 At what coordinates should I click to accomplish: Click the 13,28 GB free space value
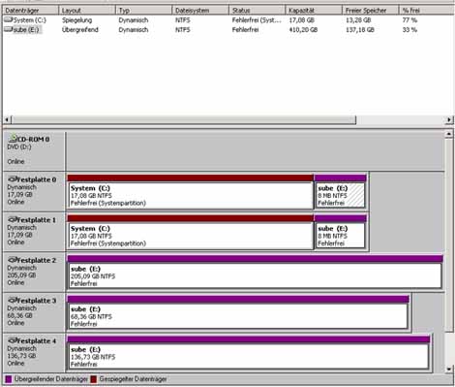point(358,20)
